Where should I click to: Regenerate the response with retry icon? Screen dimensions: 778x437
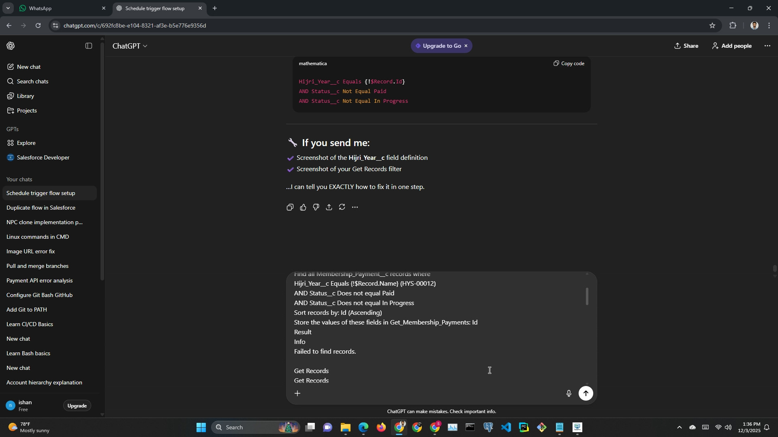(342, 208)
